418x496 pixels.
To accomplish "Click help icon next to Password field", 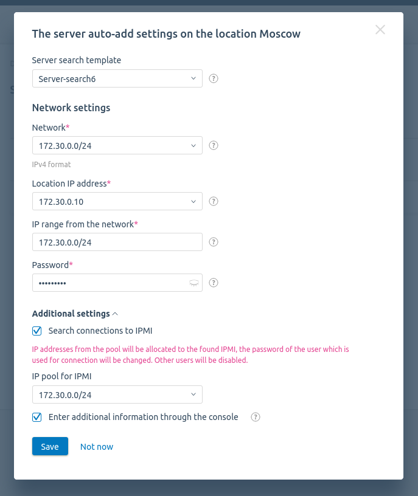I will tap(214, 283).
